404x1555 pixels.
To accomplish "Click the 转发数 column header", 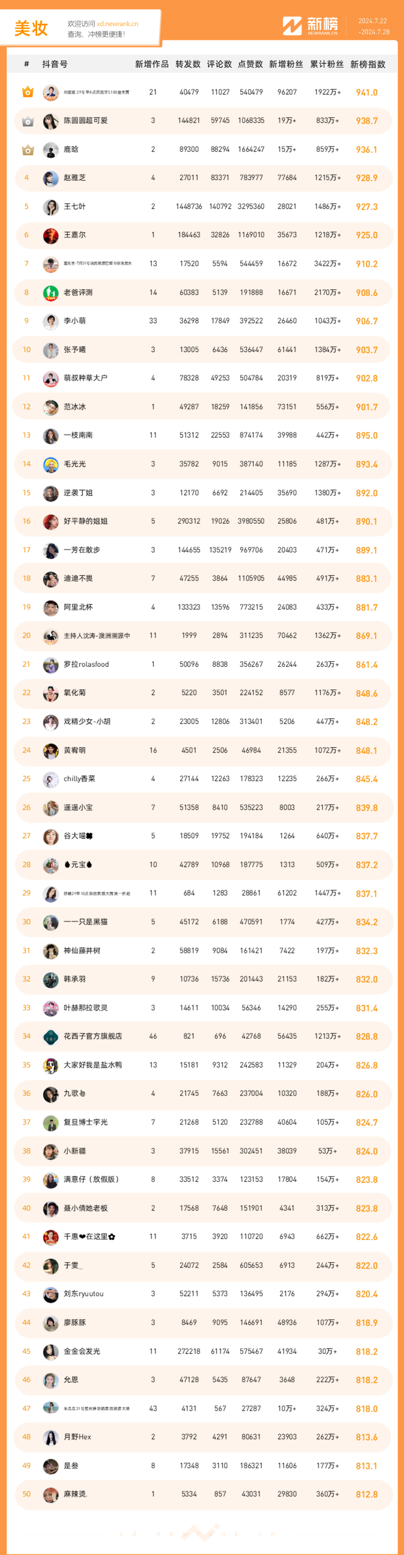I will (x=188, y=64).
